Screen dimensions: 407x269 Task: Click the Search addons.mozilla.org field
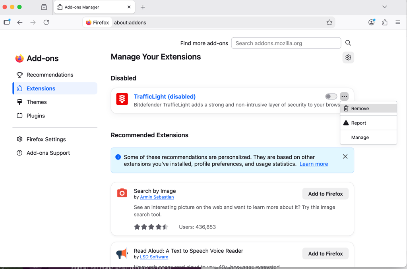click(286, 43)
